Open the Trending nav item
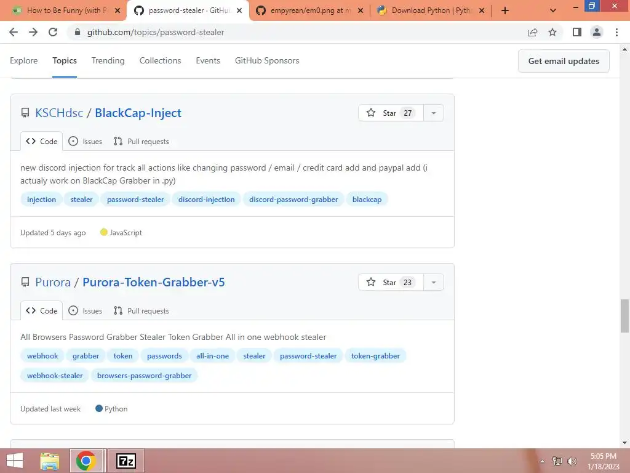This screenshot has width=630, height=473. tap(108, 61)
